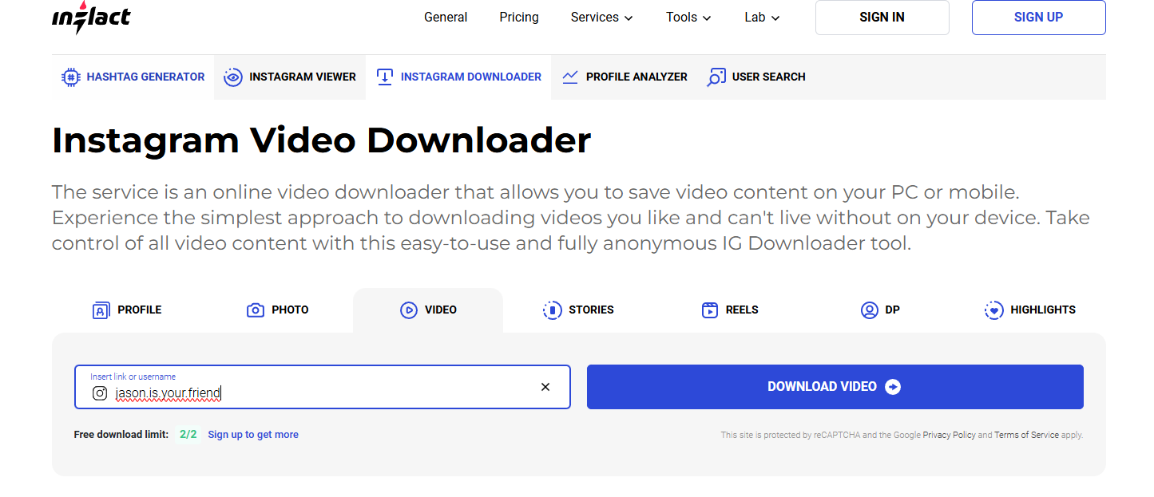Click the Profile Analyzer chart icon
The width and height of the screenshot is (1154, 497).
coord(570,77)
